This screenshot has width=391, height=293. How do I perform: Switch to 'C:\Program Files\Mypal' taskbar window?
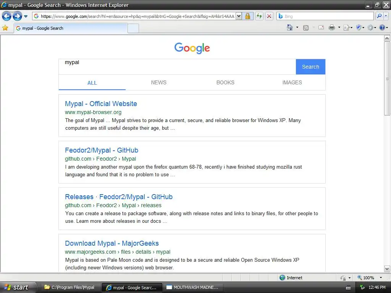click(71, 287)
